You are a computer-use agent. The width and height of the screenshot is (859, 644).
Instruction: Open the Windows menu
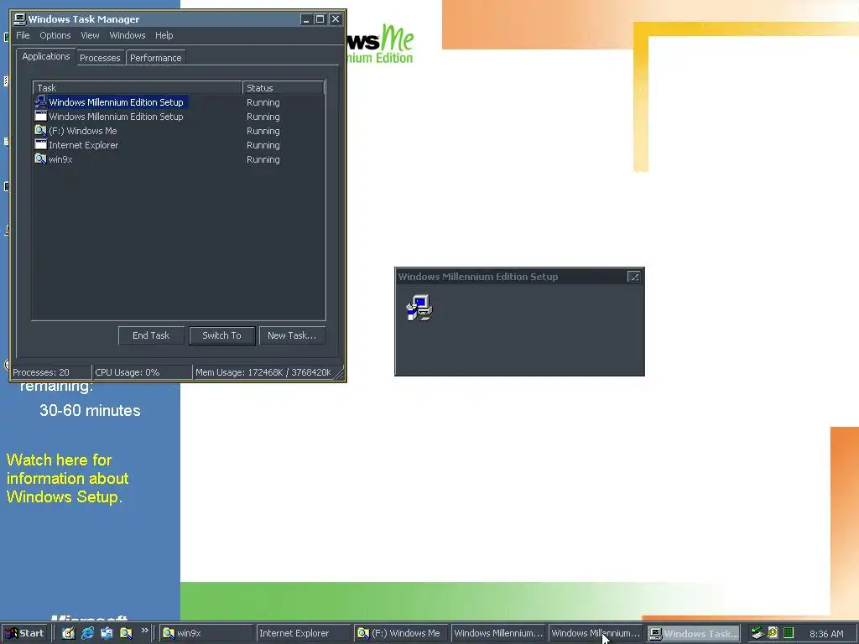[x=128, y=35]
